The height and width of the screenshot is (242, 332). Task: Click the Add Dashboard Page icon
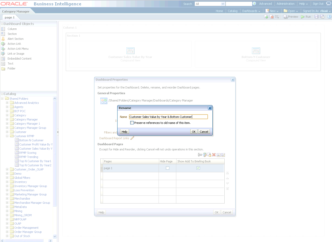[x=266, y=17]
